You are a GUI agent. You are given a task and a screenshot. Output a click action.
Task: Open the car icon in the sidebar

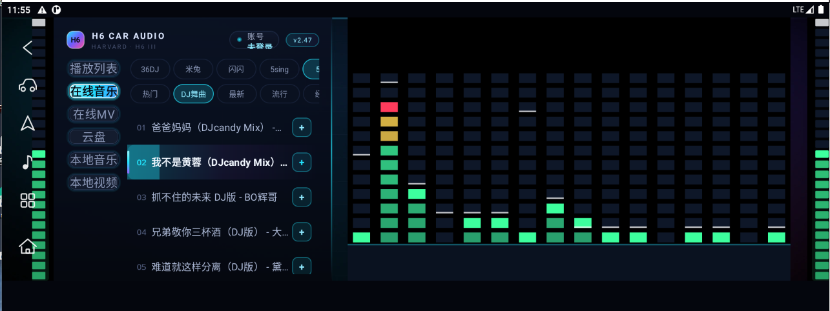click(x=27, y=85)
